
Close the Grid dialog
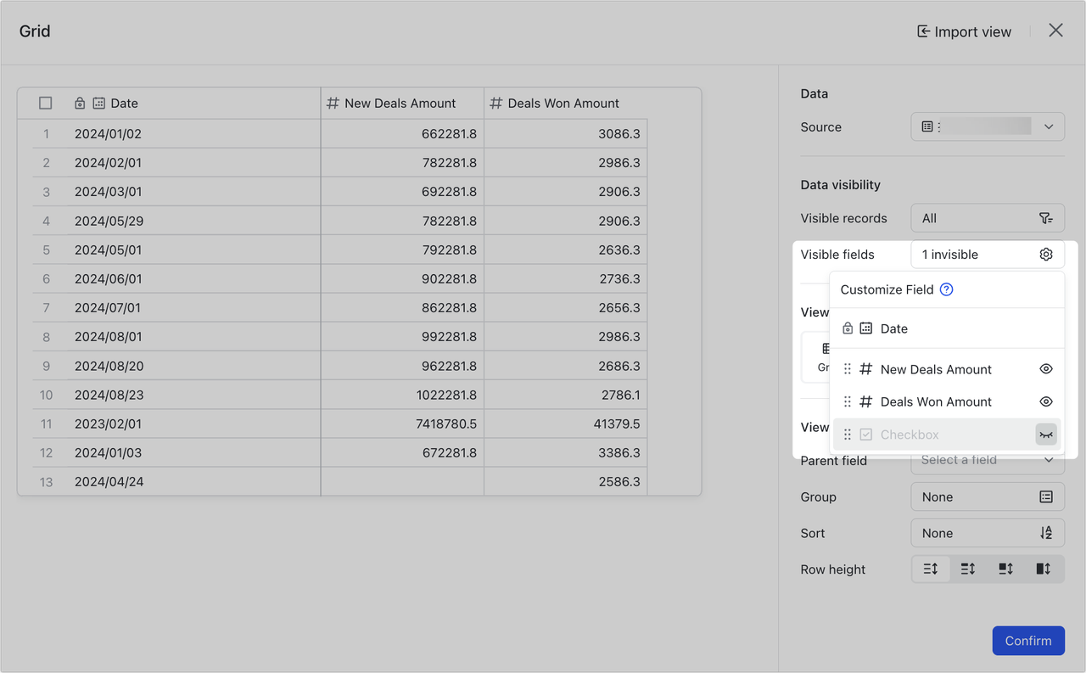pos(1055,31)
